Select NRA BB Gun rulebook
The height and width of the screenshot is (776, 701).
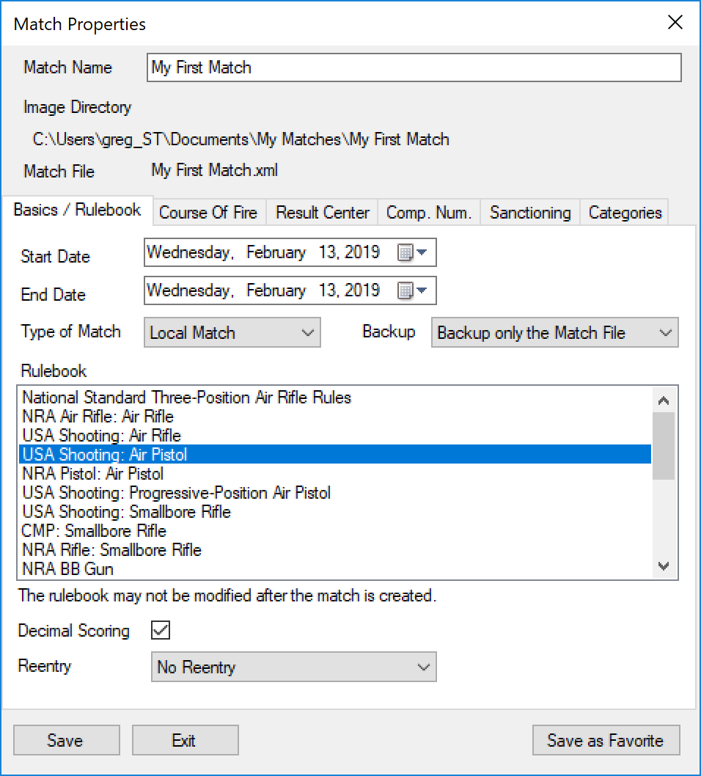[x=68, y=569]
